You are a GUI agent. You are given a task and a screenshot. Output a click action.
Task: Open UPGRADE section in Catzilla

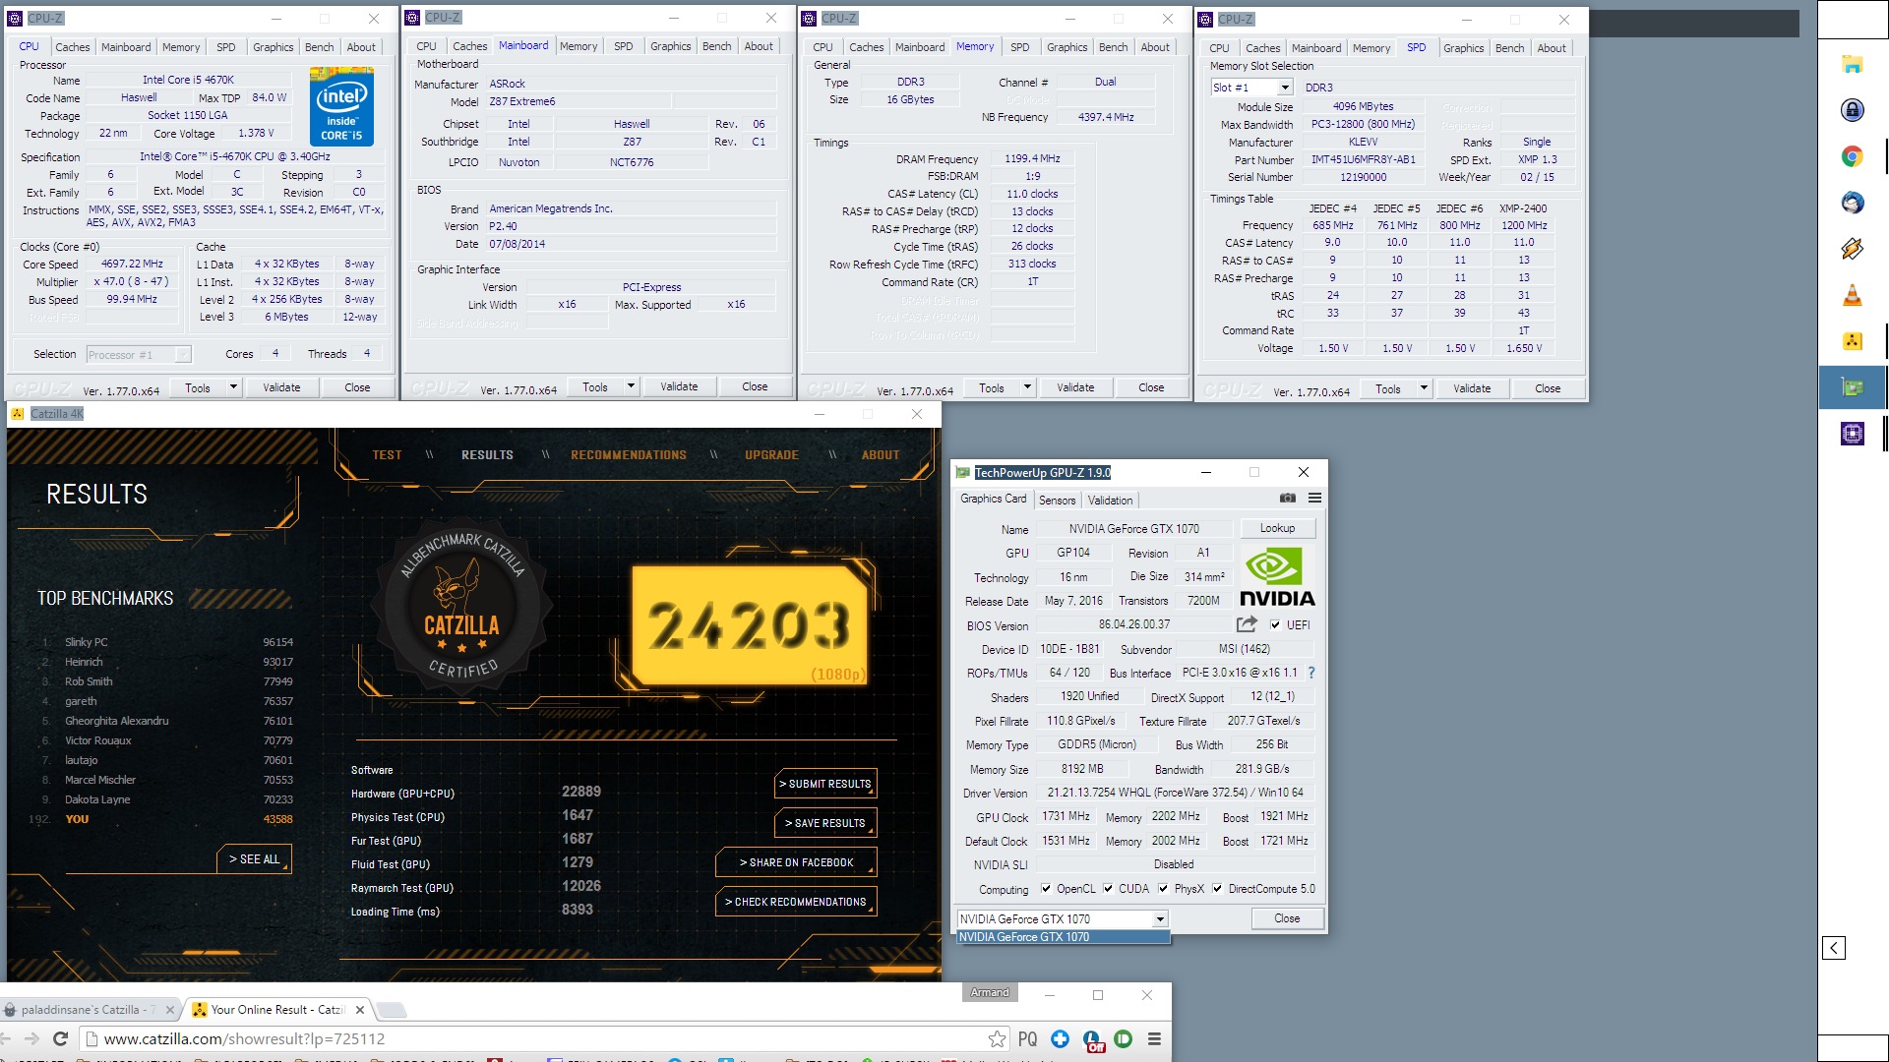click(x=771, y=455)
